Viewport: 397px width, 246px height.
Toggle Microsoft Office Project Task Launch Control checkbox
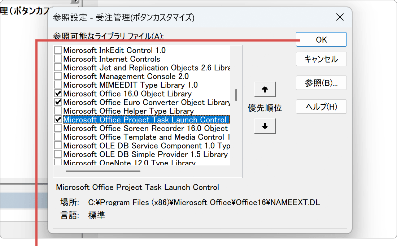click(58, 120)
